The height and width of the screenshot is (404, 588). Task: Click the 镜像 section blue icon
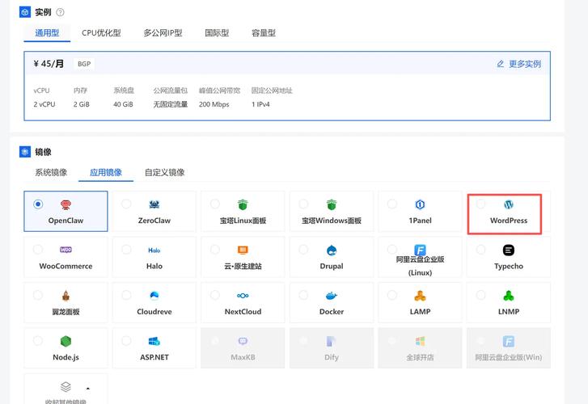(25, 152)
